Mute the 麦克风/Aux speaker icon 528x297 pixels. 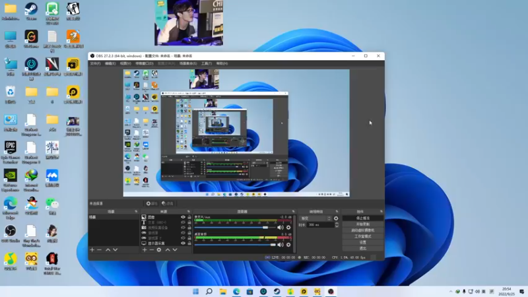[x=280, y=227]
